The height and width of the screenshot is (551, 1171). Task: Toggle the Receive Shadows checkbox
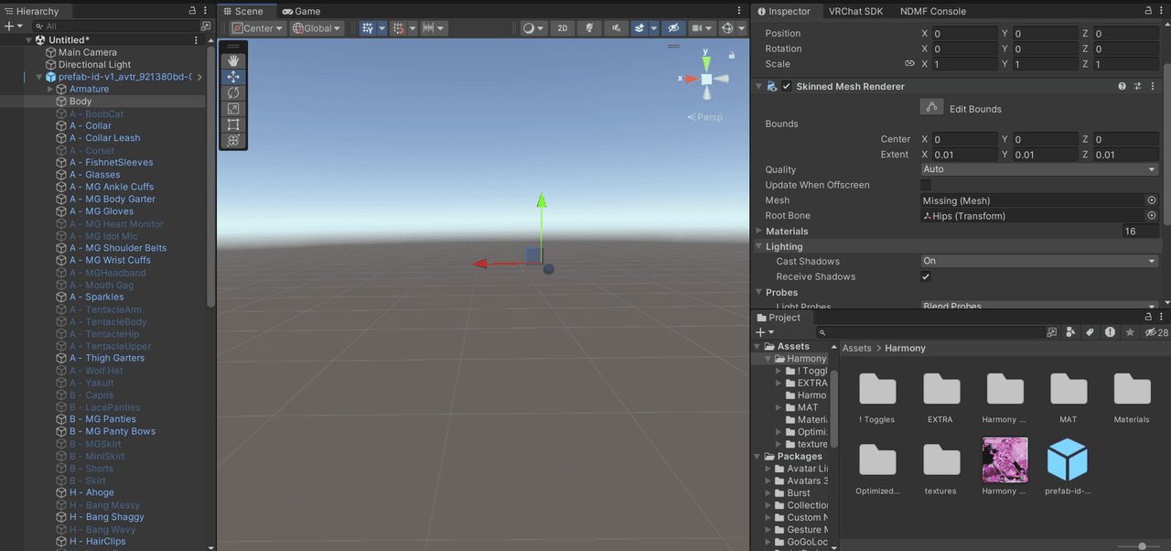[926, 276]
